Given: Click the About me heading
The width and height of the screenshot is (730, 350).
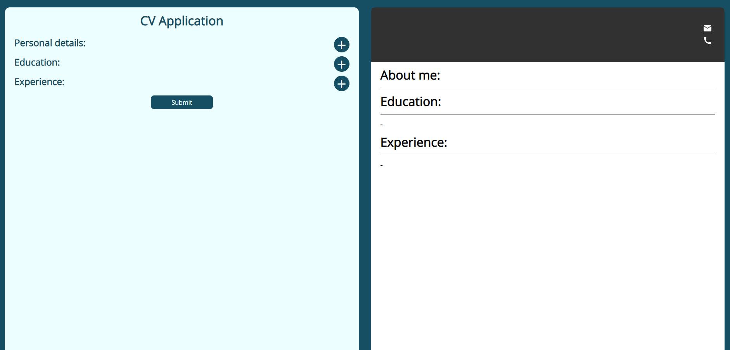Looking at the screenshot, I should pos(410,75).
